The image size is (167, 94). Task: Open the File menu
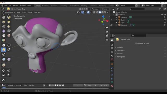[x=5, y=5]
